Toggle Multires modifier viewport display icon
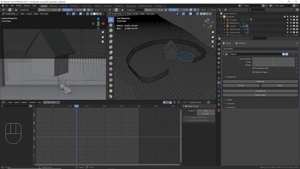This screenshot has height=169, width=300. pos(284,54)
